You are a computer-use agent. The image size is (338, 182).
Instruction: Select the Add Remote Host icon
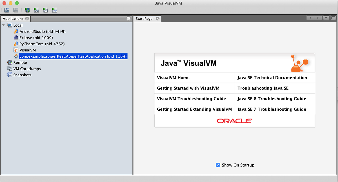27,10
